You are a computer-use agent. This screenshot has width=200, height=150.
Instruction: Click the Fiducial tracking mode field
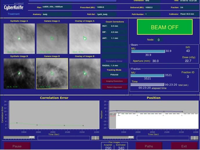(114, 75)
